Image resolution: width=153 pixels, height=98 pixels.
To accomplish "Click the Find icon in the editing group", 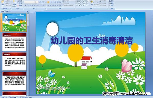I will pyautogui.click(x=111, y=1).
